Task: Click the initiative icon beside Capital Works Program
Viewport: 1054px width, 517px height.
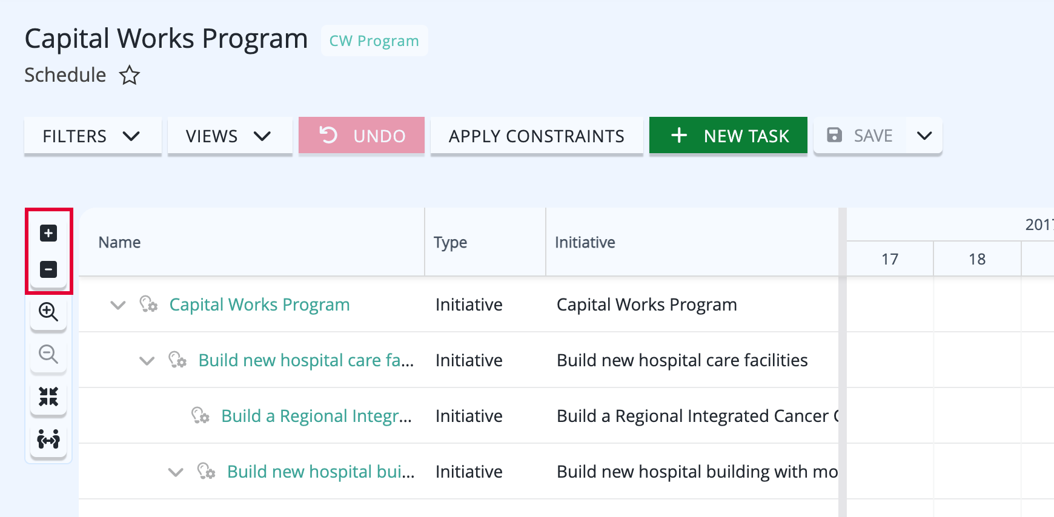Action: click(x=148, y=304)
